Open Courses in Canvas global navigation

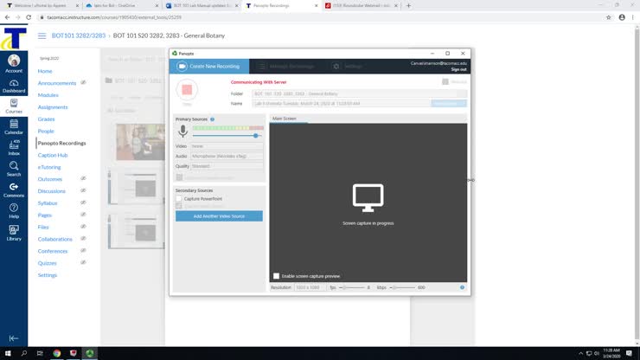(14, 106)
